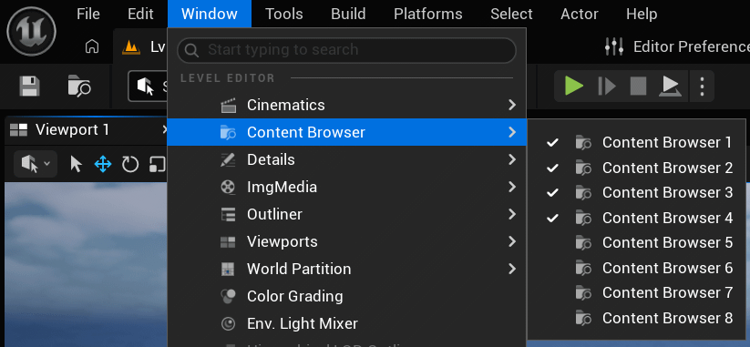750x347 pixels.
Task: Click the Details pencil icon
Action: tap(228, 159)
